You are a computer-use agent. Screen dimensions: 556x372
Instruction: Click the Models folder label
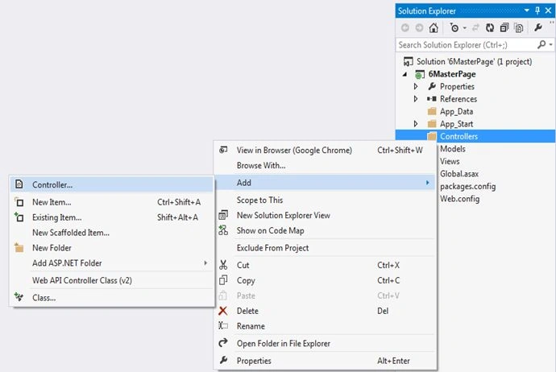point(453,149)
